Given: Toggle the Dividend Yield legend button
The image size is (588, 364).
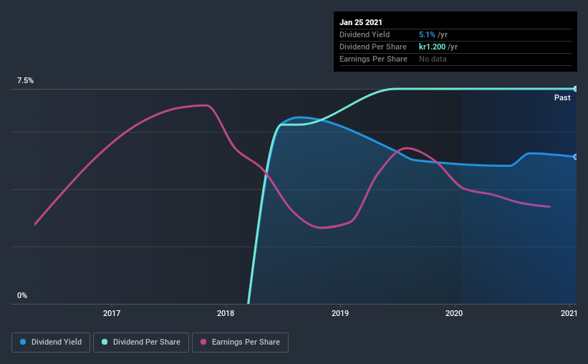Looking at the screenshot, I should coord(51,343).
